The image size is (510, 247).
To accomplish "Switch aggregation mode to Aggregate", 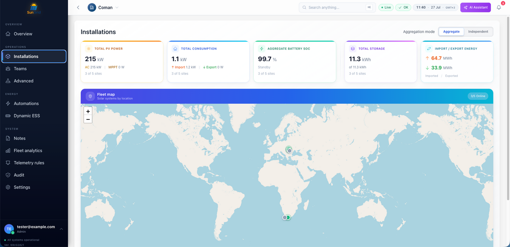I will (451, 31).
